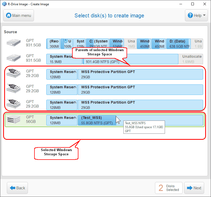Click the 2 Disks Selected counter
The height and width of the screenshot is (197, 211).
(x=169, y=188)
